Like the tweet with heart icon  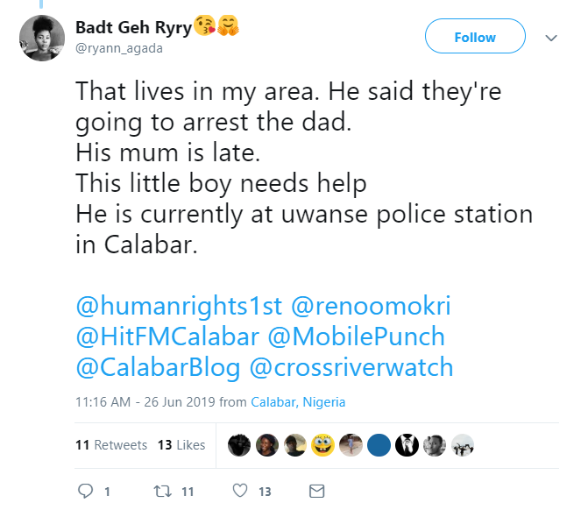point(239,492)
